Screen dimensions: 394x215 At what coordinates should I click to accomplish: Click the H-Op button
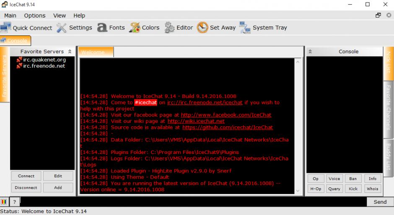(316, 189)
